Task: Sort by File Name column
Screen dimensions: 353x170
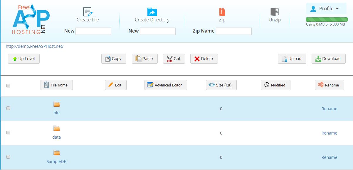Action: 57,85
